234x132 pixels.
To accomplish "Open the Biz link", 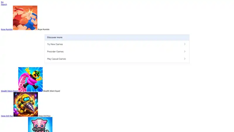I will (x=2, y=2).
